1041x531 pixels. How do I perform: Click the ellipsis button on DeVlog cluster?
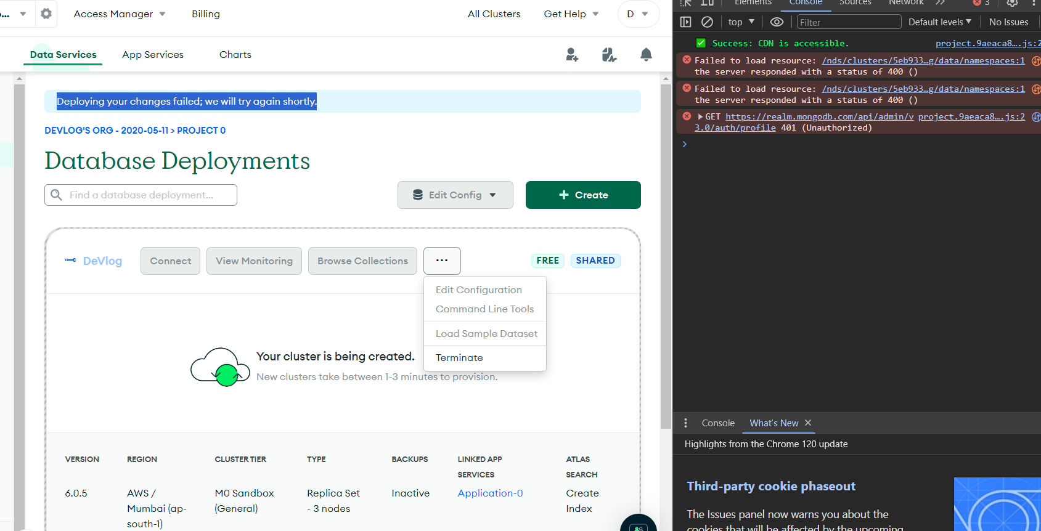pyautogui.click(x=442, y=261)
